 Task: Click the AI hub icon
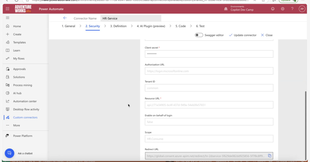pos(8,93)
